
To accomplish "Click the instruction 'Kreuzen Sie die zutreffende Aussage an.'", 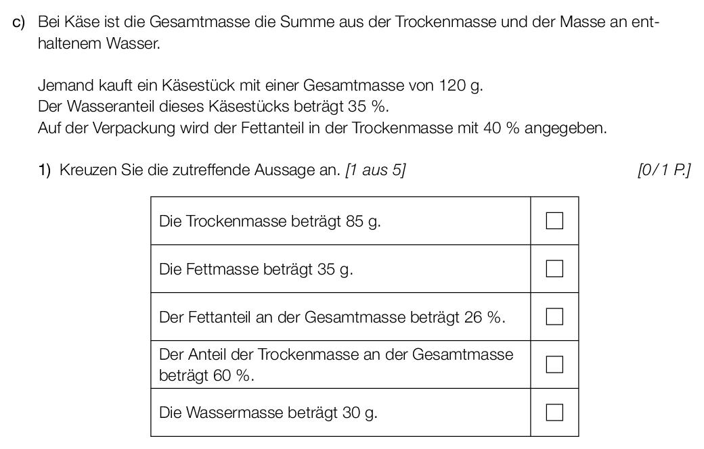I will click(200, 170).
